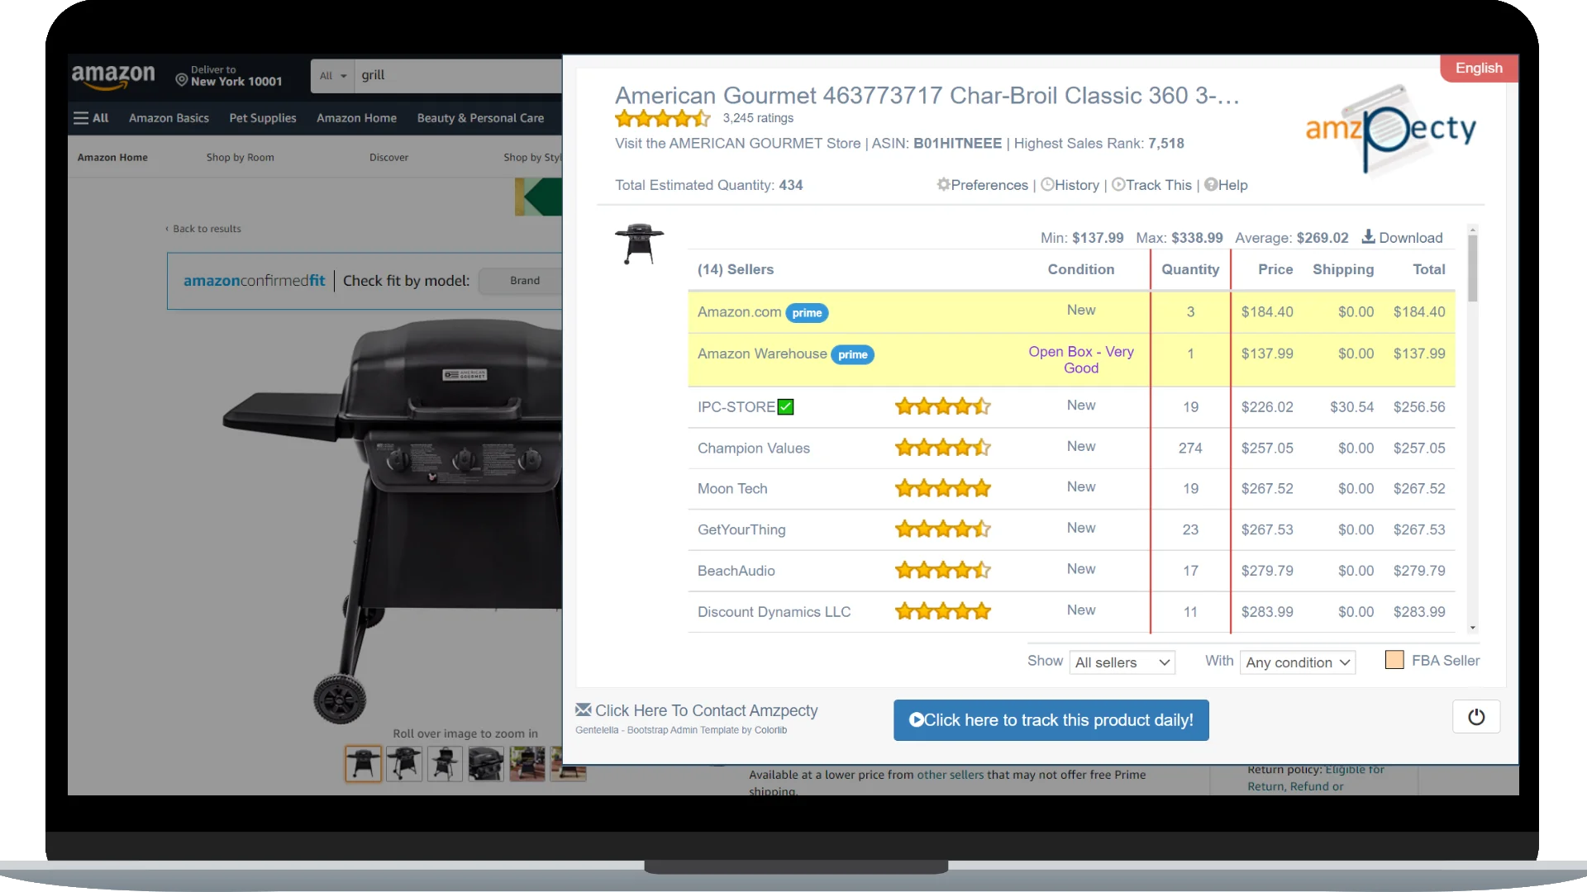Expand the Any condition filter dropdown
This screenshot has width=1587, height=892.
[x=1297, y=662]
